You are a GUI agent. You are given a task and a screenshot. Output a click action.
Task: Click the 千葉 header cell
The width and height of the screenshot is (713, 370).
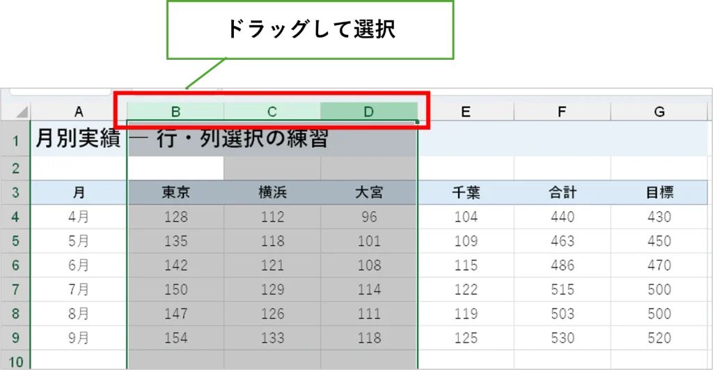[x=466, y=192]
